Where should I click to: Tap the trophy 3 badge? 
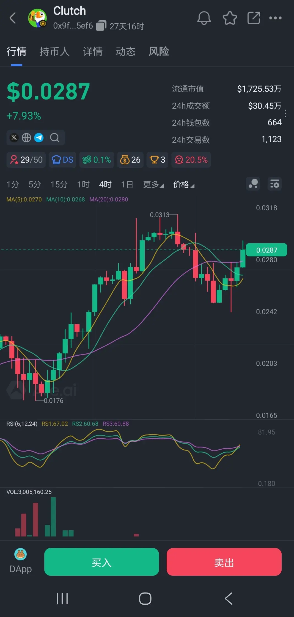(x=157, y=160)
